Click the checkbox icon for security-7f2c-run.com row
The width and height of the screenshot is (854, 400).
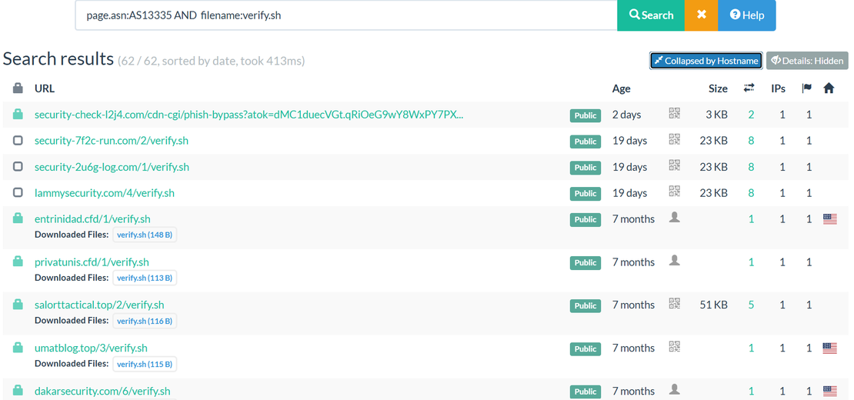pos(18,141)
